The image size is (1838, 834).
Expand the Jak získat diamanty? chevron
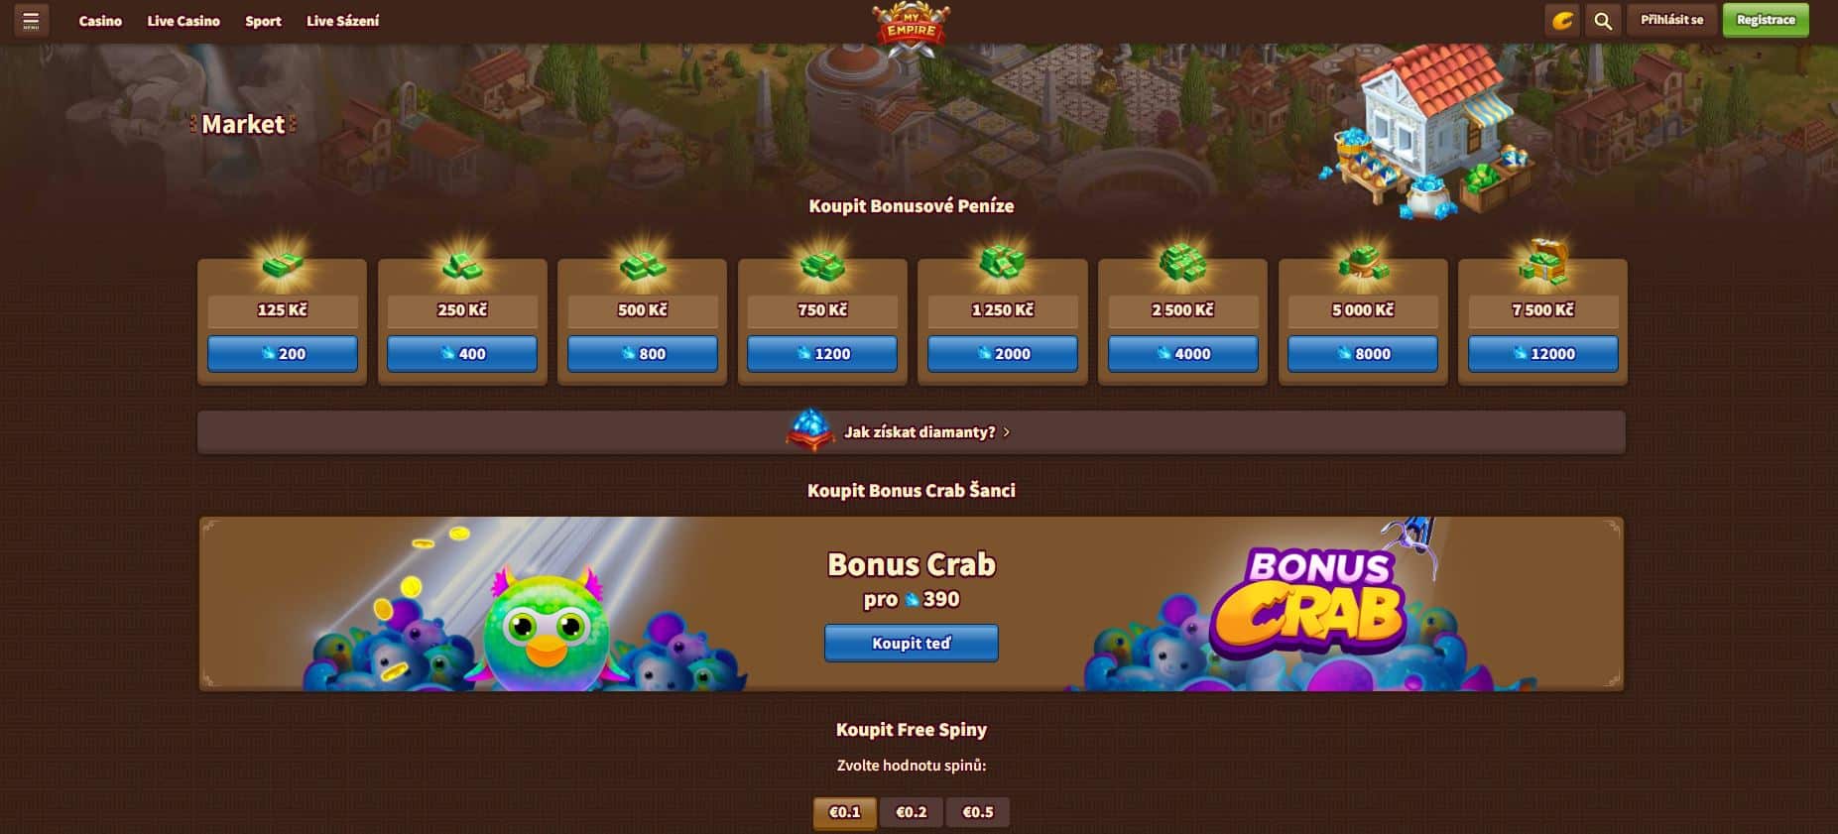click(1007, 432)
